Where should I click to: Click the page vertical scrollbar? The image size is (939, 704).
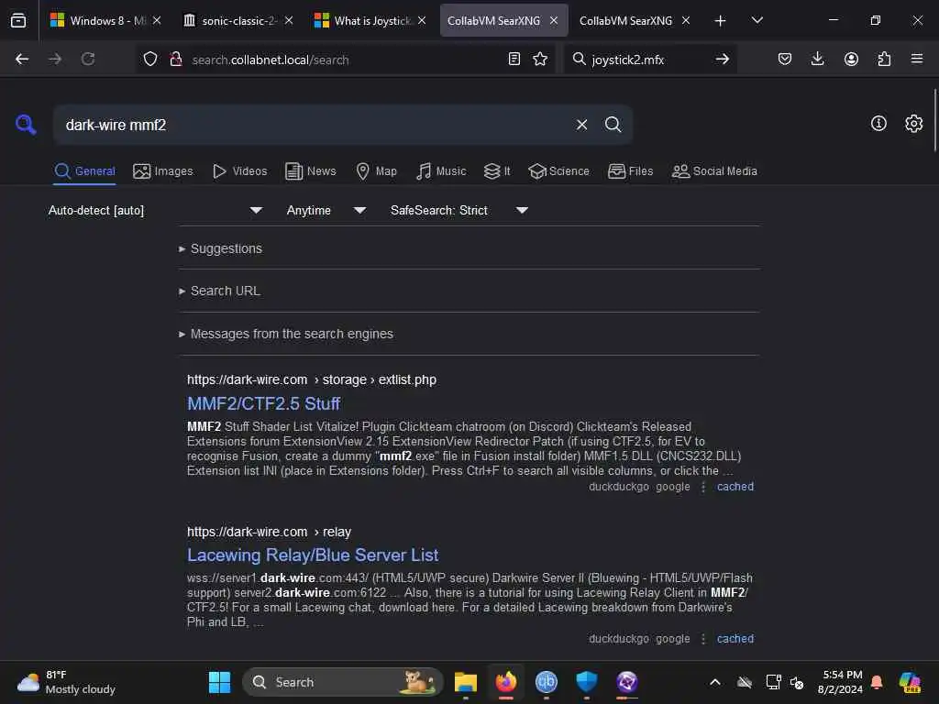[x=934, y=120]
